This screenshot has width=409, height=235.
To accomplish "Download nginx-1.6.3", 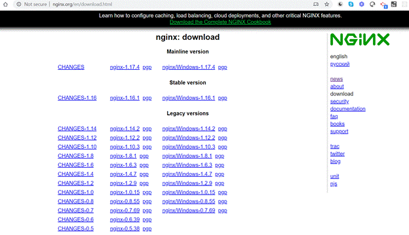I will pos(123,165).
